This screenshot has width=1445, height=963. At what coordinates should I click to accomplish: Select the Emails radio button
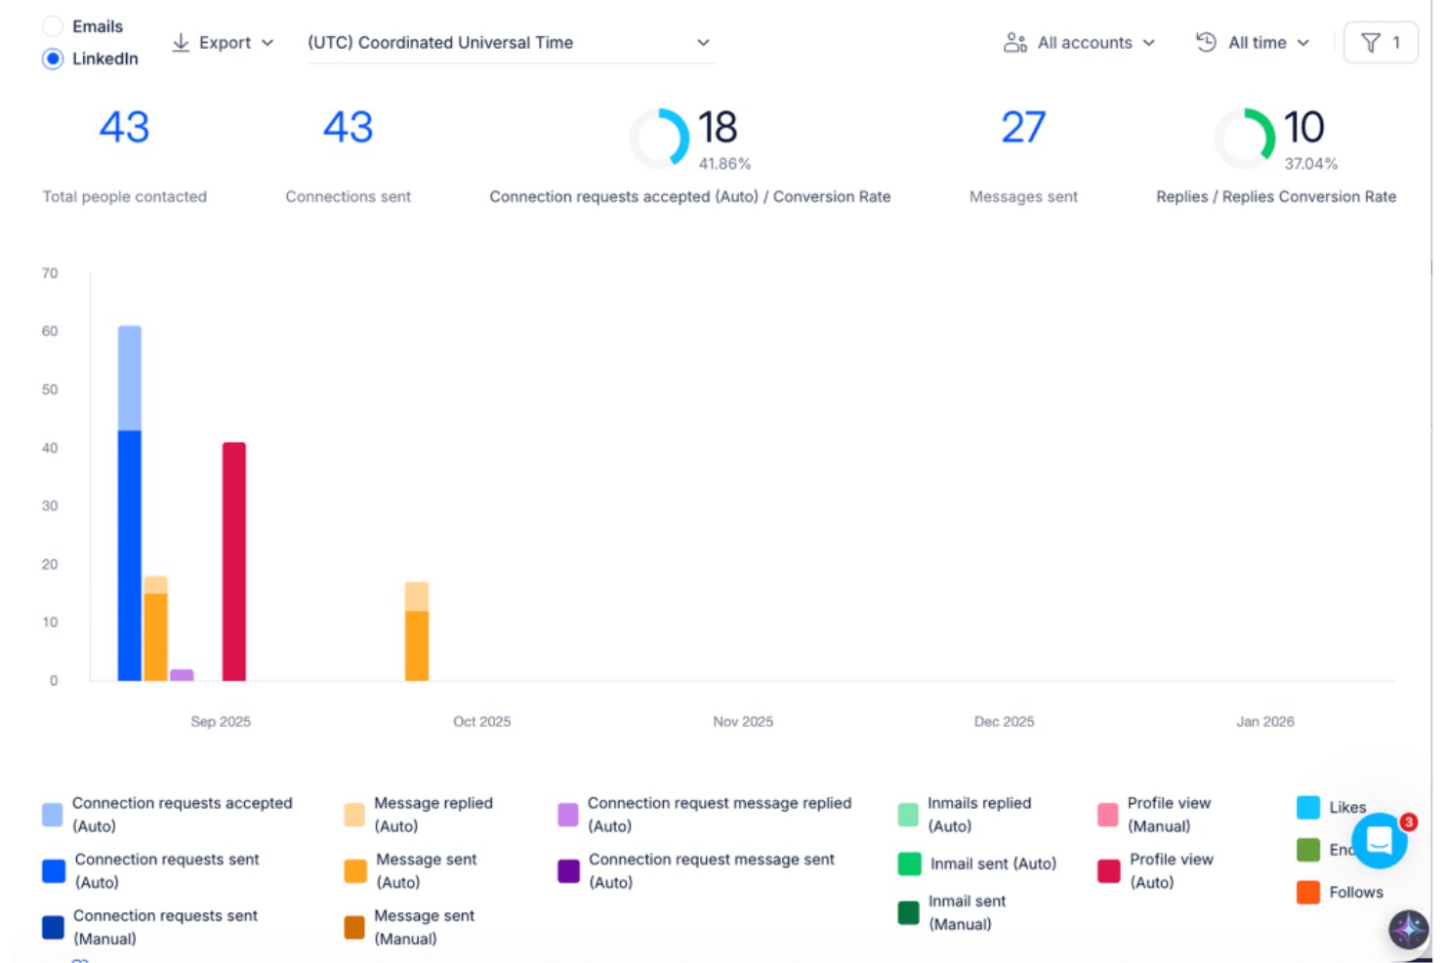[53, 26]
